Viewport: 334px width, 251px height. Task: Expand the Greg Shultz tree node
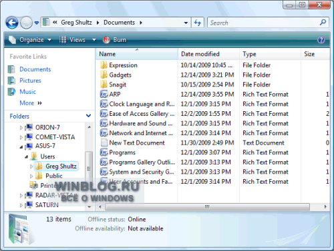31,166
